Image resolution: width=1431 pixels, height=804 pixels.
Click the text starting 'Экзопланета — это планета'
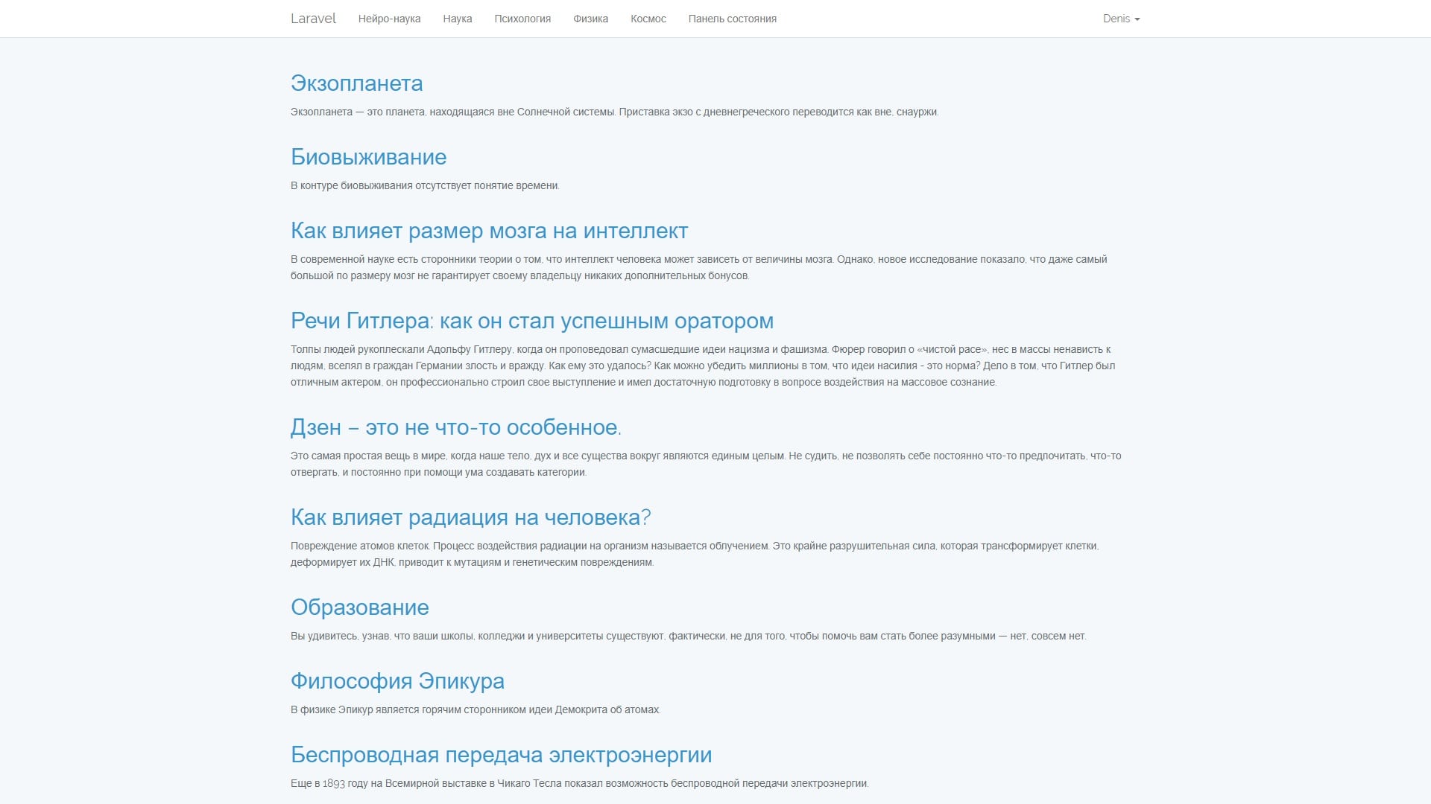click(x=614, y=112)
